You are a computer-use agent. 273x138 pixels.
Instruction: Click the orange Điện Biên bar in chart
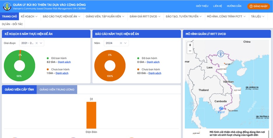[x=91, y=115]
